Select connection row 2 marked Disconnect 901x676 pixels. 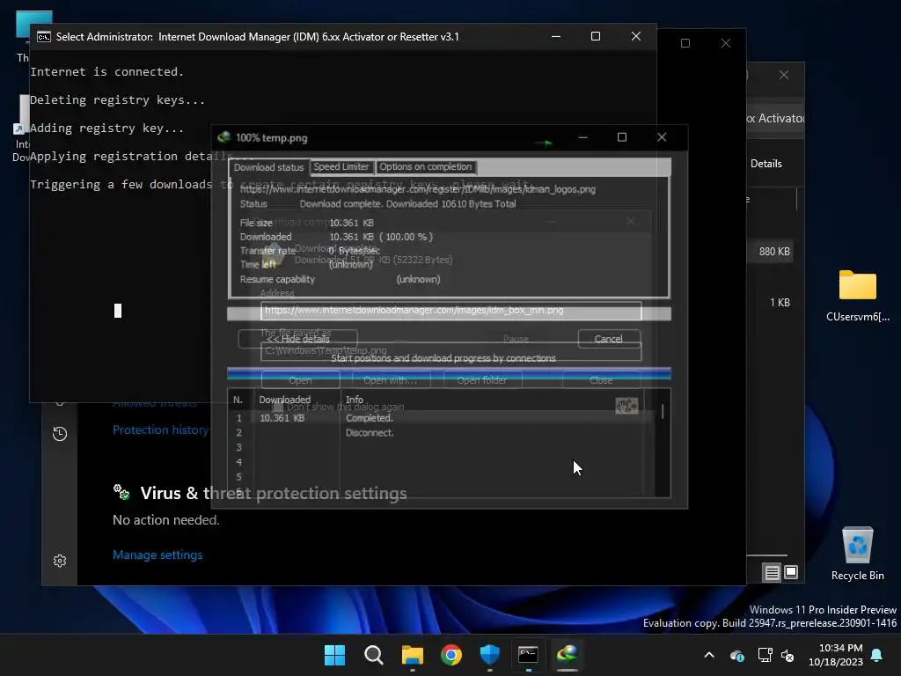pyautogui.click(x=440, y=433)
